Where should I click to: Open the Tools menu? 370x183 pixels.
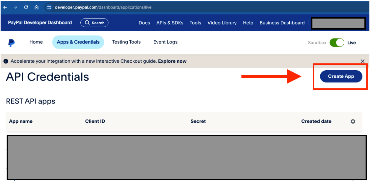coord(195,23)
